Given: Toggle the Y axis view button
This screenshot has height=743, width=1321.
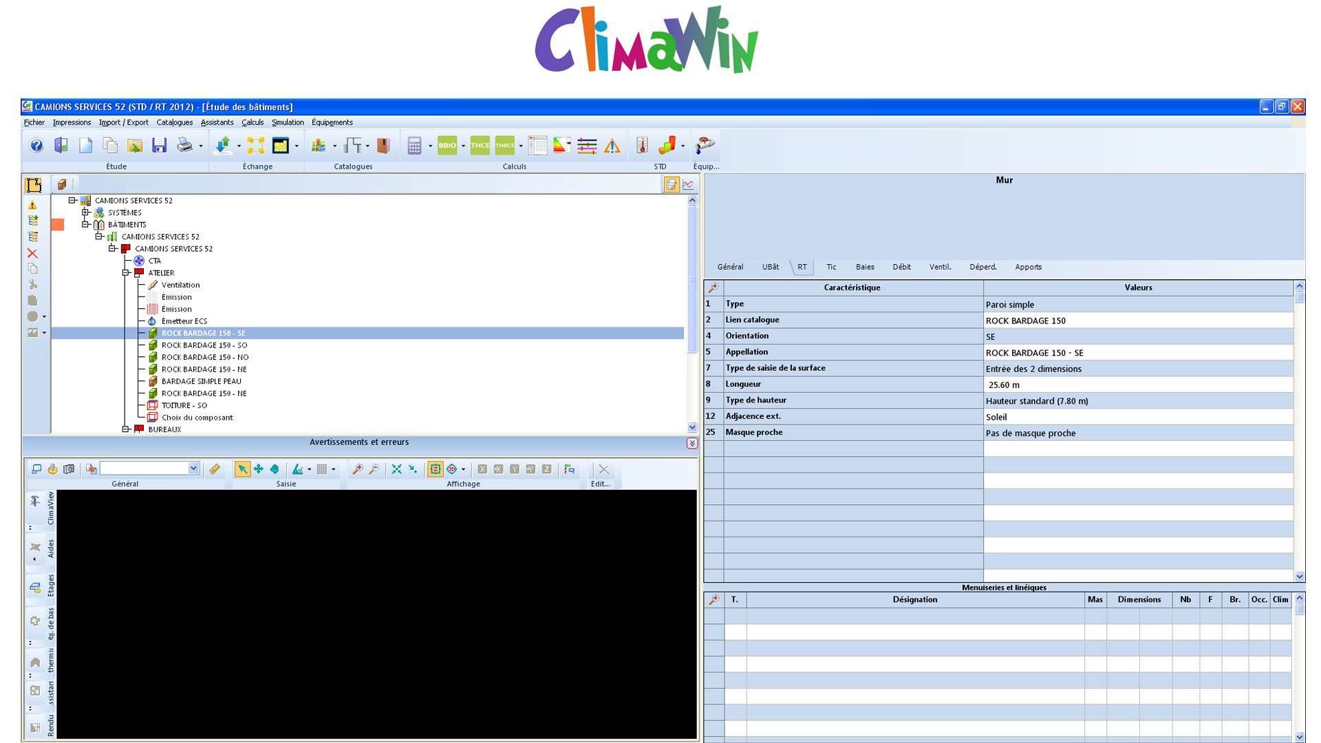Looking at the screenshot, I should tap(515, 469).
